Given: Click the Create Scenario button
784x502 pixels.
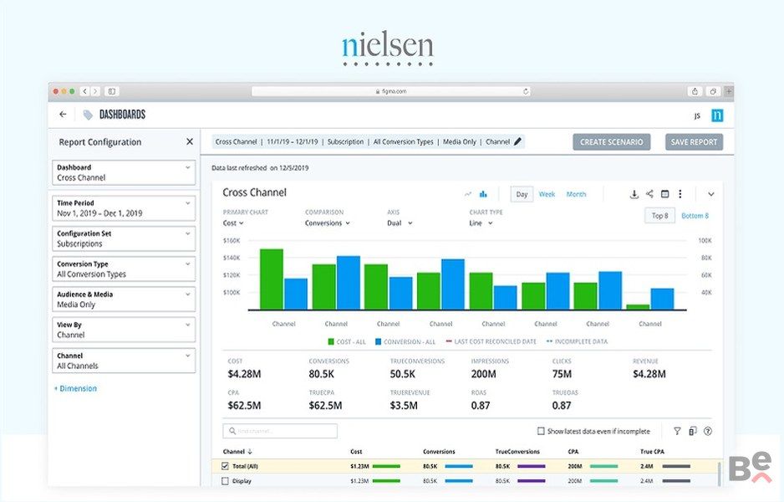Looking at the screenshot, I should point(612,142).
